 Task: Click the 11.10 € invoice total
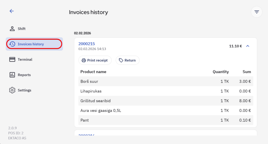(x=235, y=46)
